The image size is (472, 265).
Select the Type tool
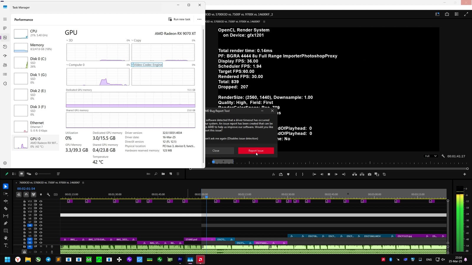click(6, 245)
